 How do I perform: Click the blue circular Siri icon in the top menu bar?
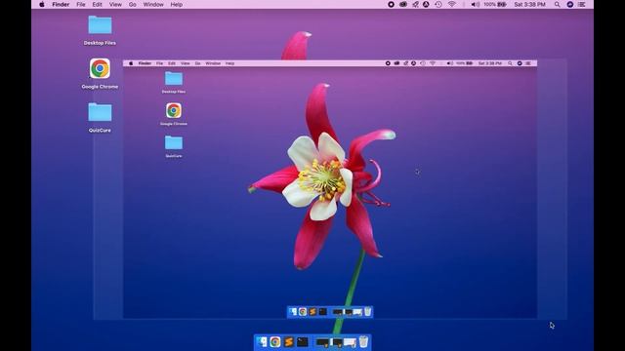point(570,4)
